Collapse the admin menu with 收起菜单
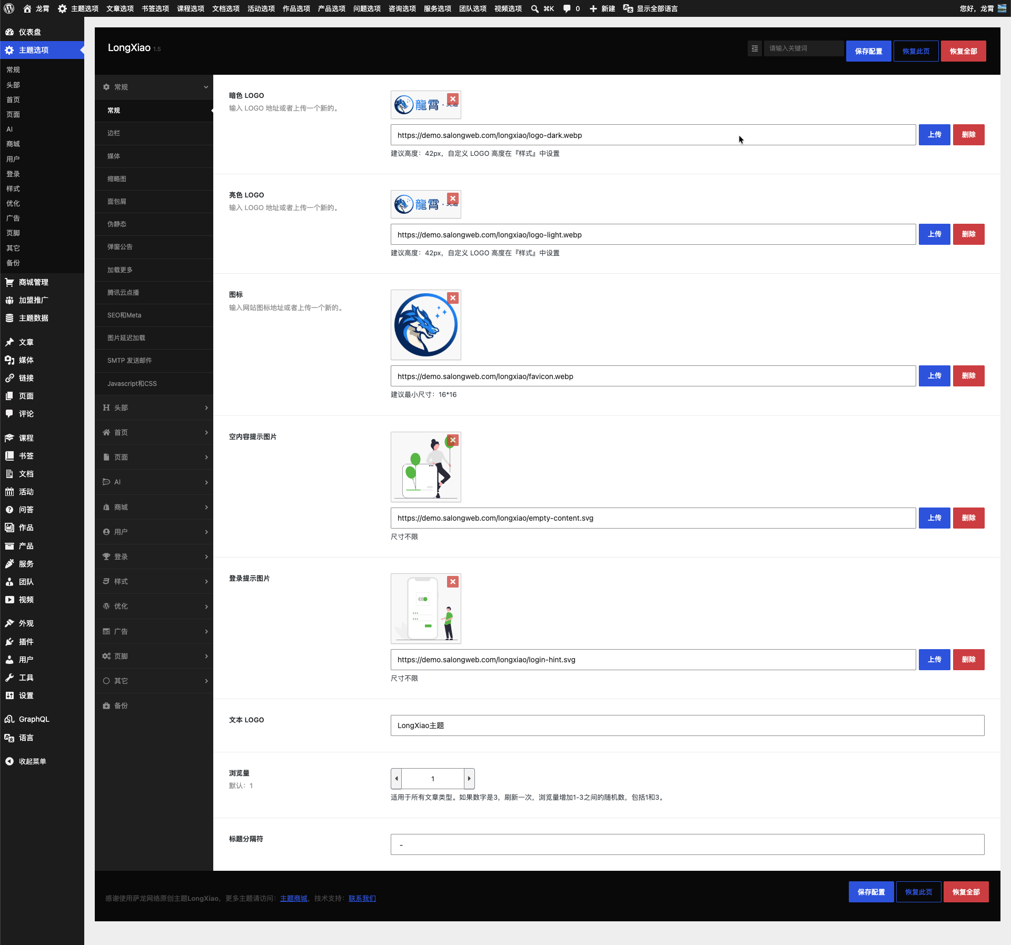Screen dimensions: 1011x945 [x=42, y=761]
